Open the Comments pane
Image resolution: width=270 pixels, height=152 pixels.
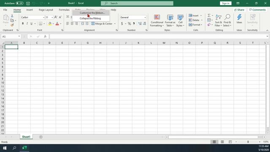tap(257, 10)
